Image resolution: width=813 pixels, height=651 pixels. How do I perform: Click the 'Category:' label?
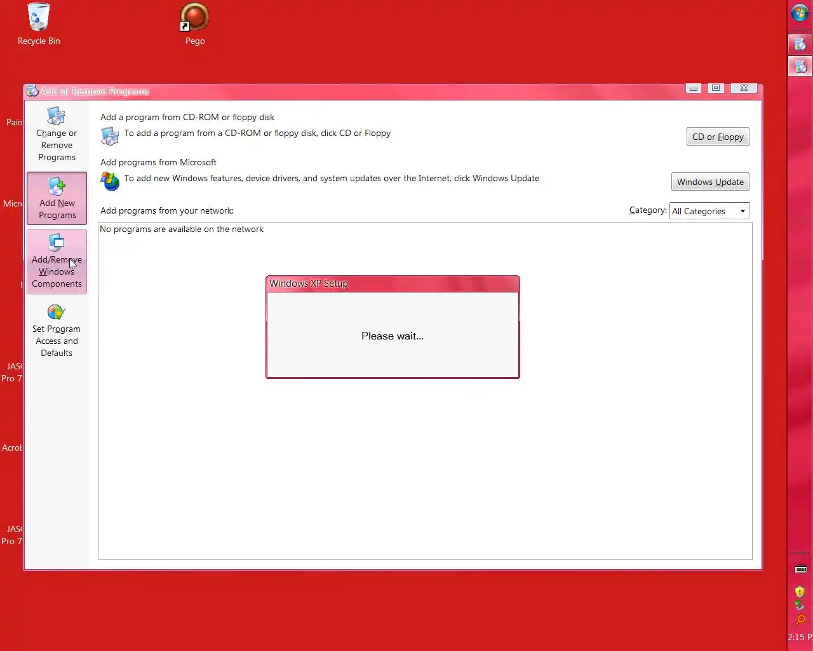(x=648, y=210)
